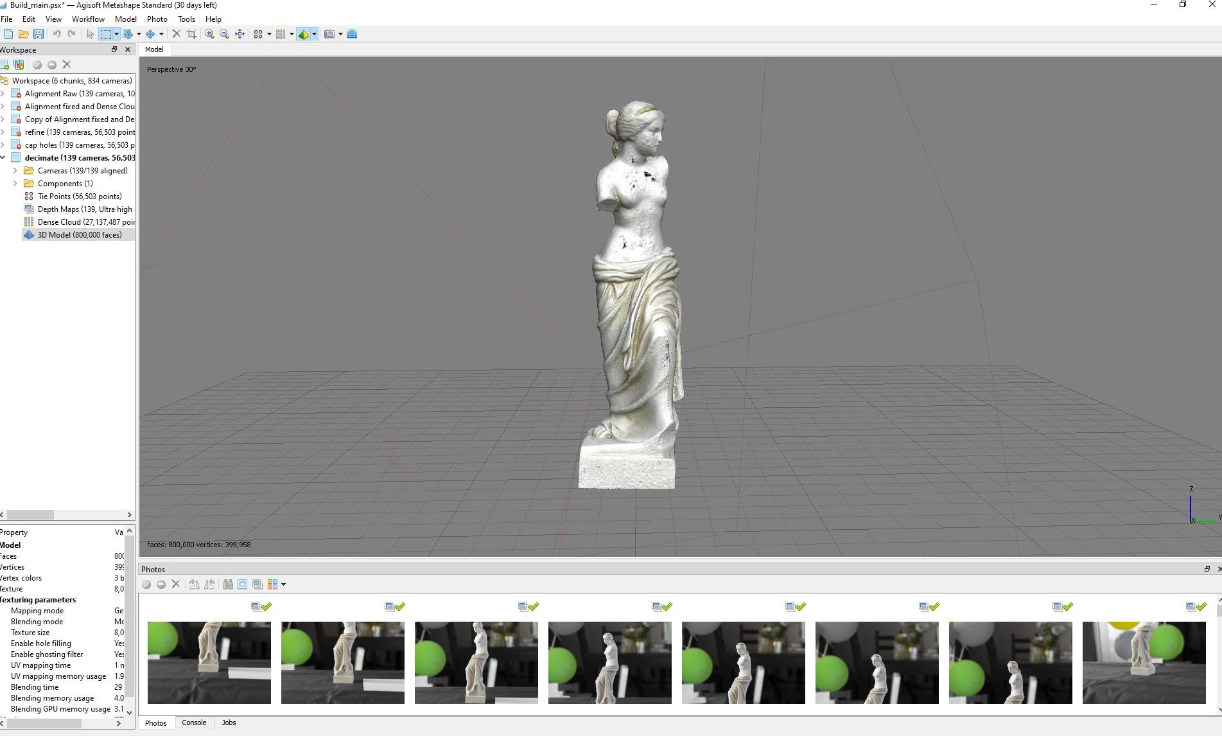This screenshot has width=1222, height=736.
Task: Select the Dense Cloud tree item
Action: [x=79, y=222]
